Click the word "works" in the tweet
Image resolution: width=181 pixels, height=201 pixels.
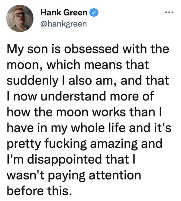tap(109, 112)
